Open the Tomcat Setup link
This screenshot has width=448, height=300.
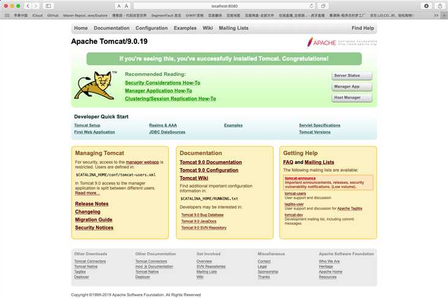[x=87, y=125]
